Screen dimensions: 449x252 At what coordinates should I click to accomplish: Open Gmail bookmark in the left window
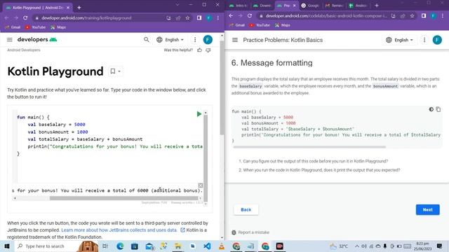pyautogui.click(x=13, y=27)
